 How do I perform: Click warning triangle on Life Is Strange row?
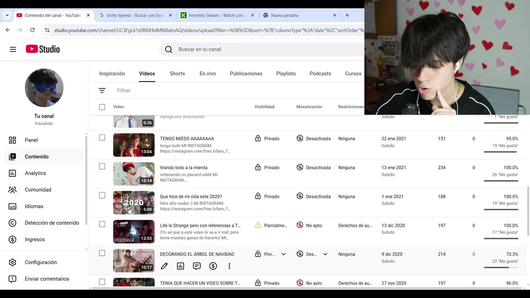click(258, 225)
